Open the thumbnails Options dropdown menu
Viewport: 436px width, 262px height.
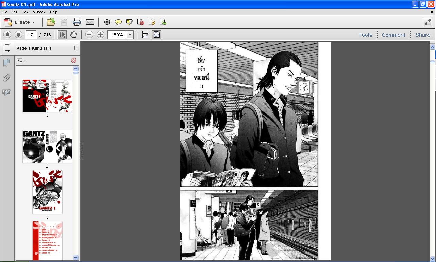pos(21,60)
